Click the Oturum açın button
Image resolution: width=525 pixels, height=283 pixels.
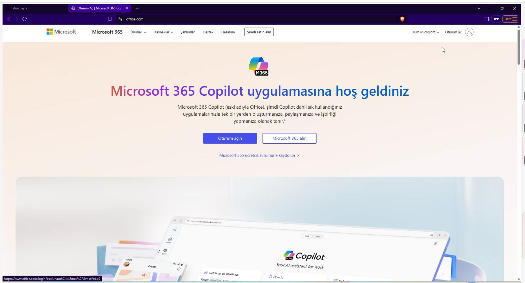point(230,138)
